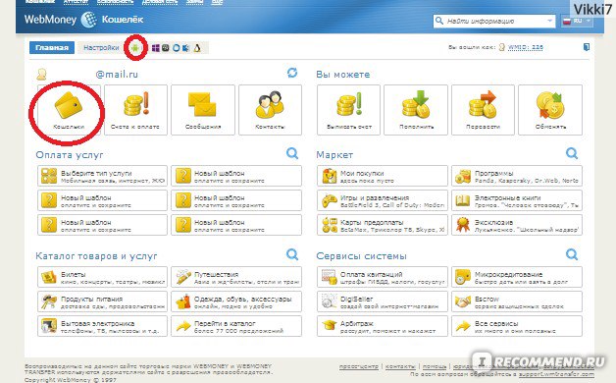Open the помощь footer link
This screenshot has width=616, height=383.
point(435,366)
